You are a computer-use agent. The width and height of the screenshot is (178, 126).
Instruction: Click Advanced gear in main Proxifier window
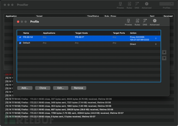(x=147, y=5)
